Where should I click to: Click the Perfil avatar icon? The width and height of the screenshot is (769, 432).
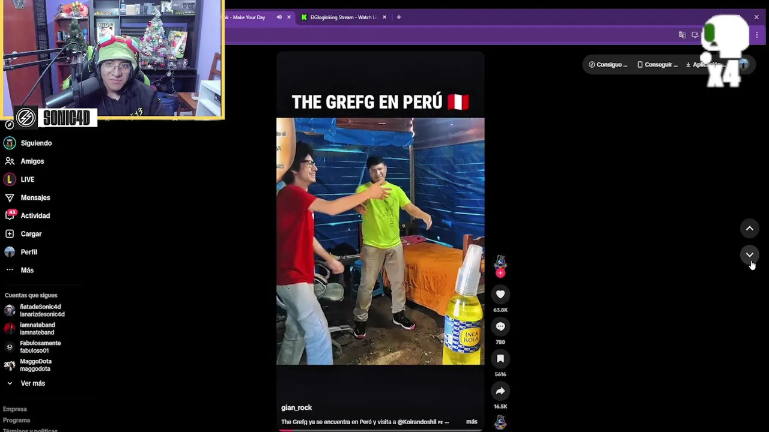(x=9, y=252)
